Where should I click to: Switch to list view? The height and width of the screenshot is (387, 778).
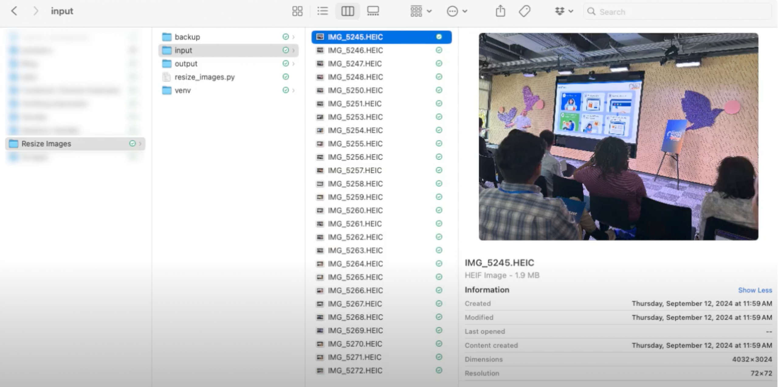tap(322, 11)
